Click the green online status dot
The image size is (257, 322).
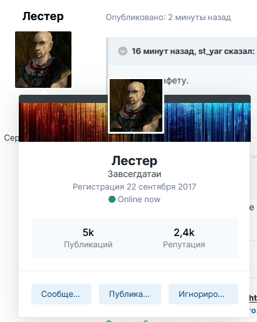click(112, 199)
